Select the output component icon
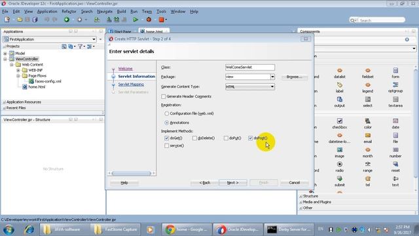Screen dimensions: 419x236 (339, 100)
